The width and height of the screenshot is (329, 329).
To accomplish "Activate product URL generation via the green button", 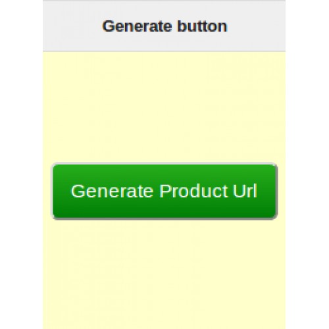I will (164, 191).
